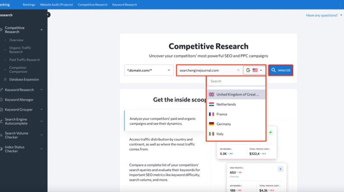
Task: Open Competitor Comparison in sidebar
Action: pos(18,69)
